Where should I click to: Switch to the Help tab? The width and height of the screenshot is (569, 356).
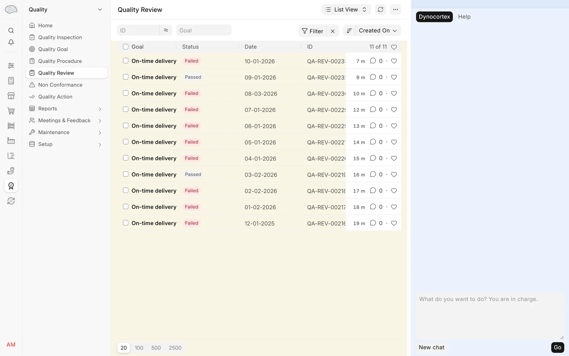point(464,17)
